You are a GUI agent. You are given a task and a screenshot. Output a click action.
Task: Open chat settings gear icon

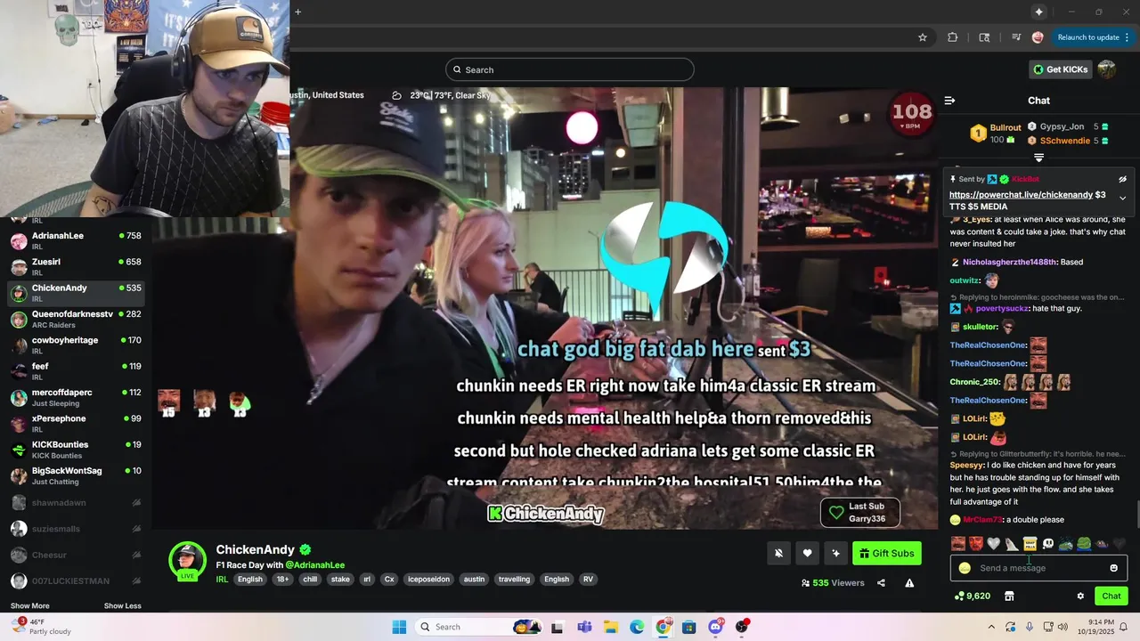click(1080, 596)
